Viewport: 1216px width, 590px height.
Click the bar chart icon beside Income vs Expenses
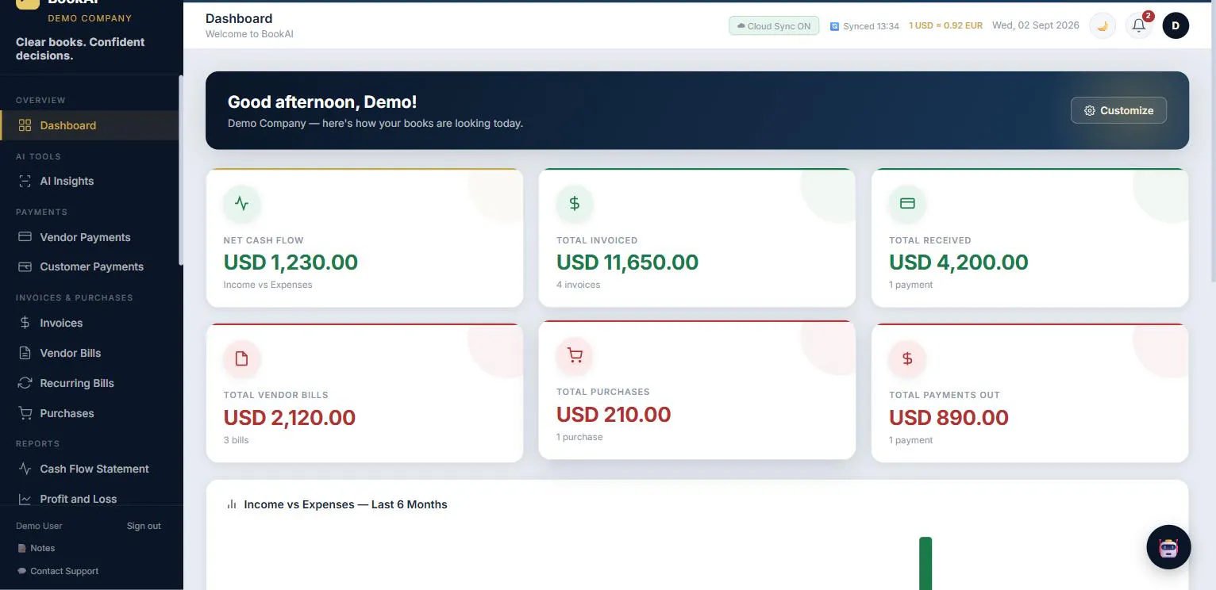232,504
